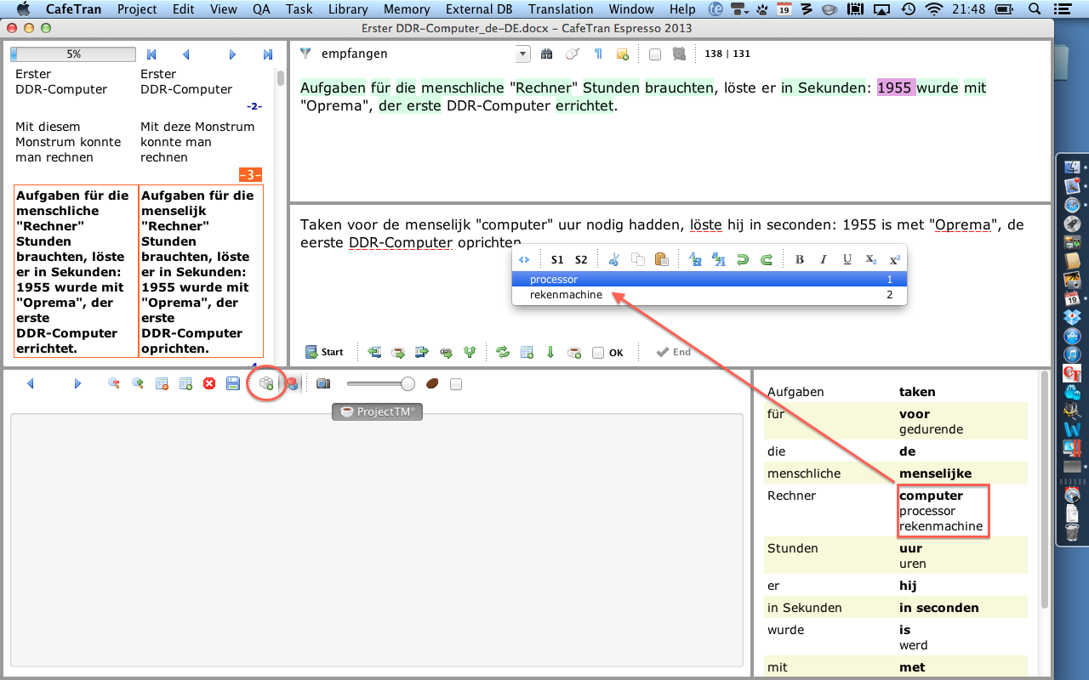The image size is (1089, 680).
Task: Switch to the ProjectTM tab
Action: [378, 411]
